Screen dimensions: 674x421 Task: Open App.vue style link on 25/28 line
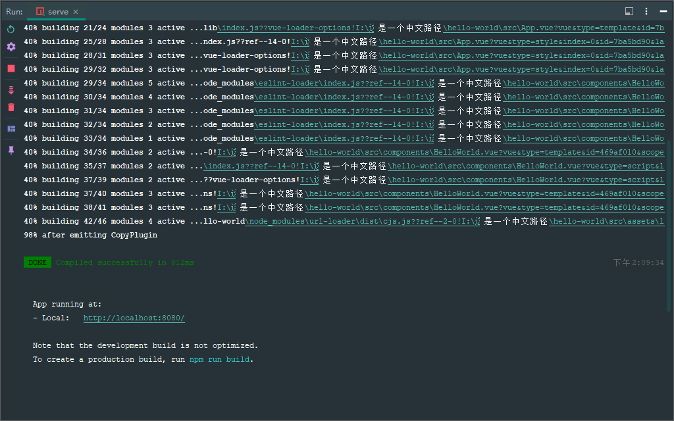pos(521,41)
